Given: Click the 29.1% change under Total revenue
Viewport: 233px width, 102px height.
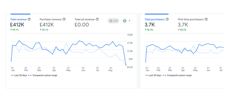Looking at the screenshot, I should [x=14, y=30].
